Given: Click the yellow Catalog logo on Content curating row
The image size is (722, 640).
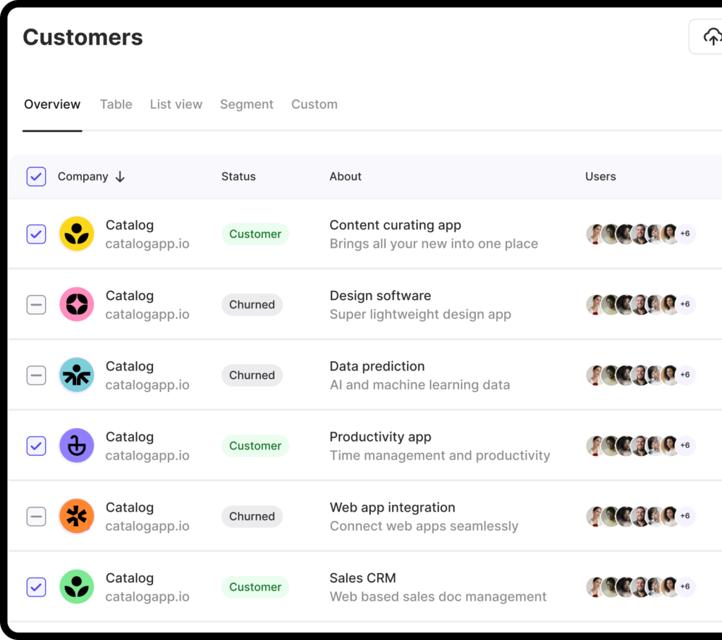Looking at the screenshot, I should 76,234.
